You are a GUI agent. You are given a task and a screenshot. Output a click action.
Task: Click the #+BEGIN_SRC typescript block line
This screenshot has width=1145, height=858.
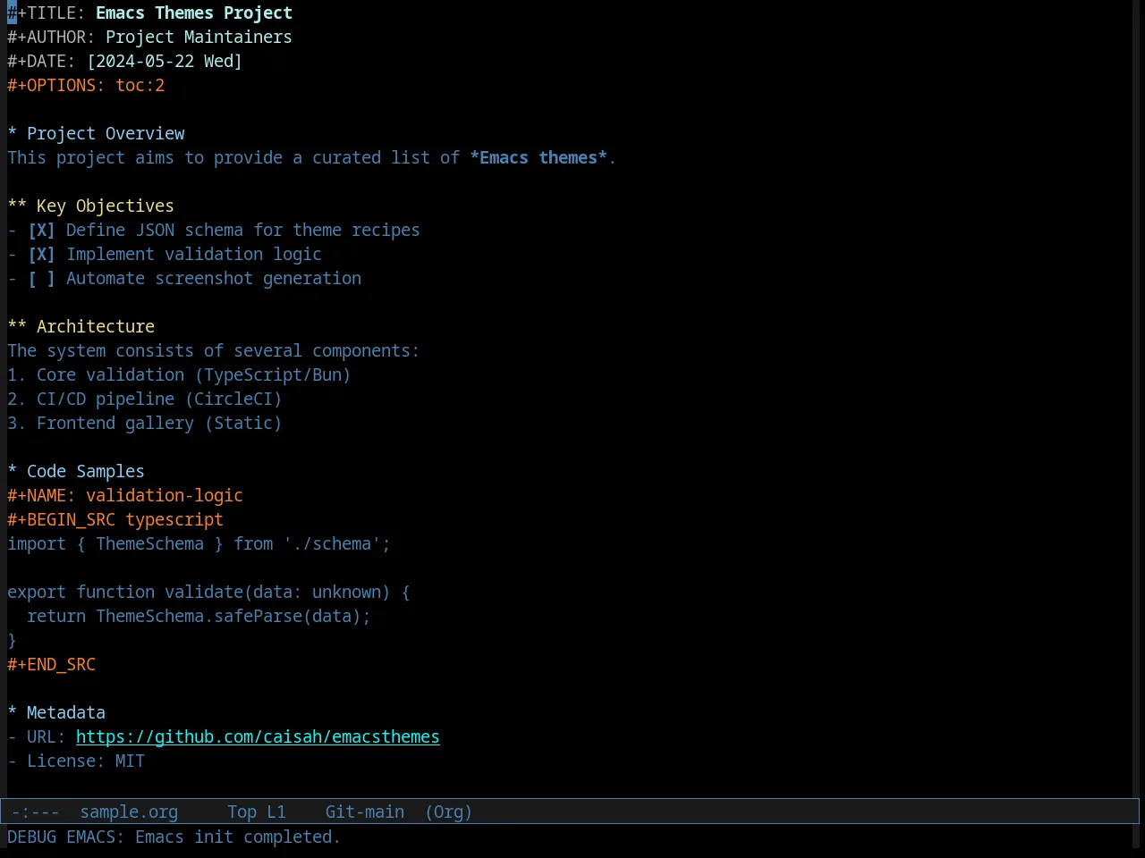(115, 520)
